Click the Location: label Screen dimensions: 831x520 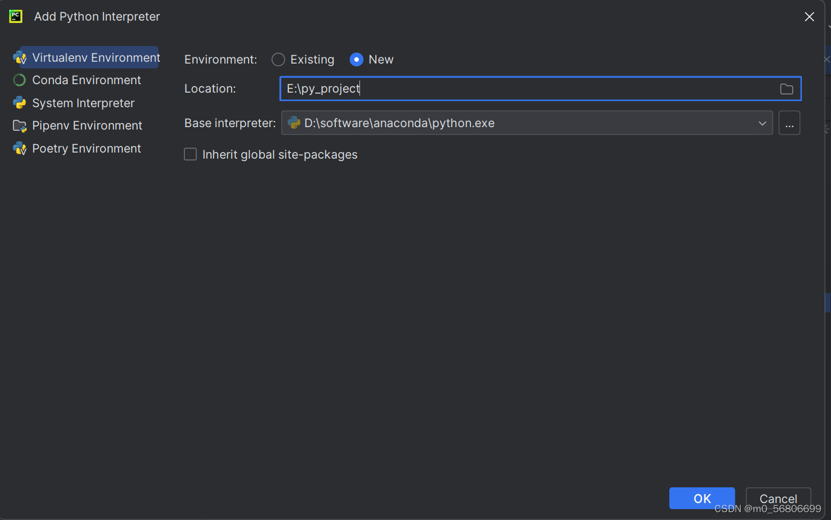210,88
